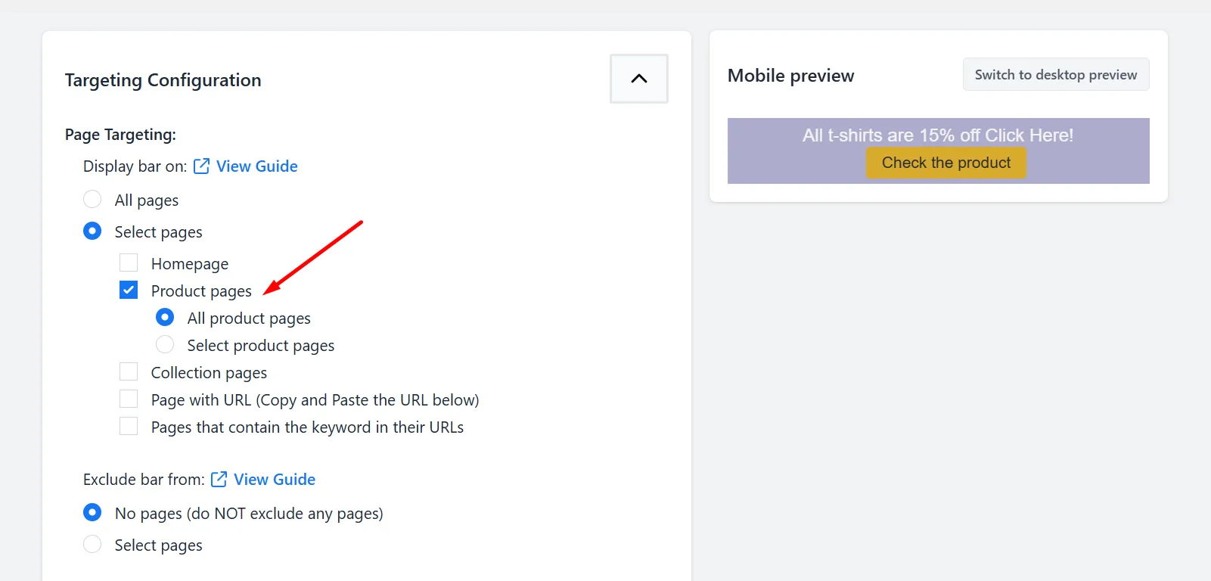Enable the Collection pages checkbox
The height and width of the screenshot is (581, 1211).
[x=129, y=372]
